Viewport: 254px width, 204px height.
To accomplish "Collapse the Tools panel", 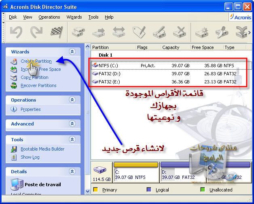I will coord(72,139).
